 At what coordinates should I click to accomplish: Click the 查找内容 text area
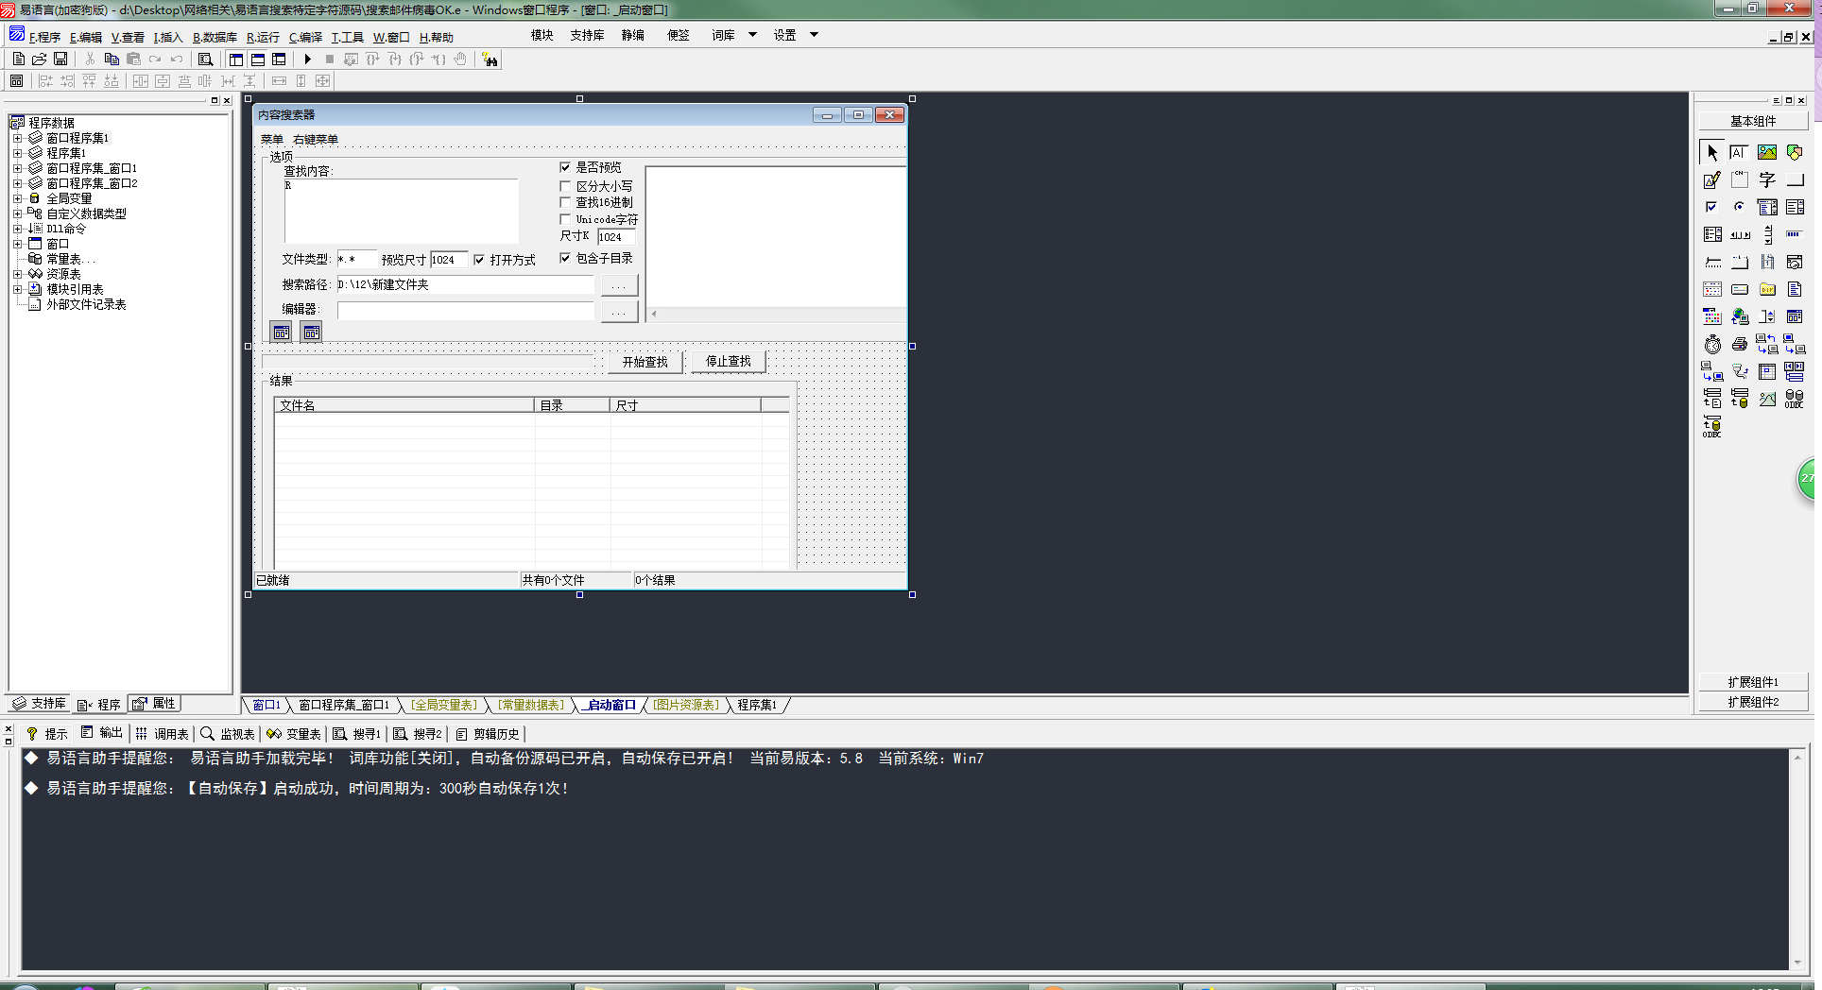(x=401, y=211)
